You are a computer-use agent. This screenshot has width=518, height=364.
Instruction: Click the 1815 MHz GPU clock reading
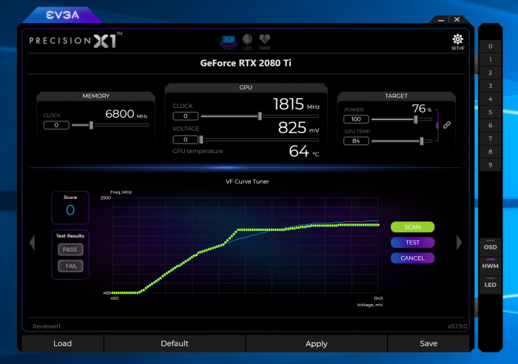(x=296, y=104)
